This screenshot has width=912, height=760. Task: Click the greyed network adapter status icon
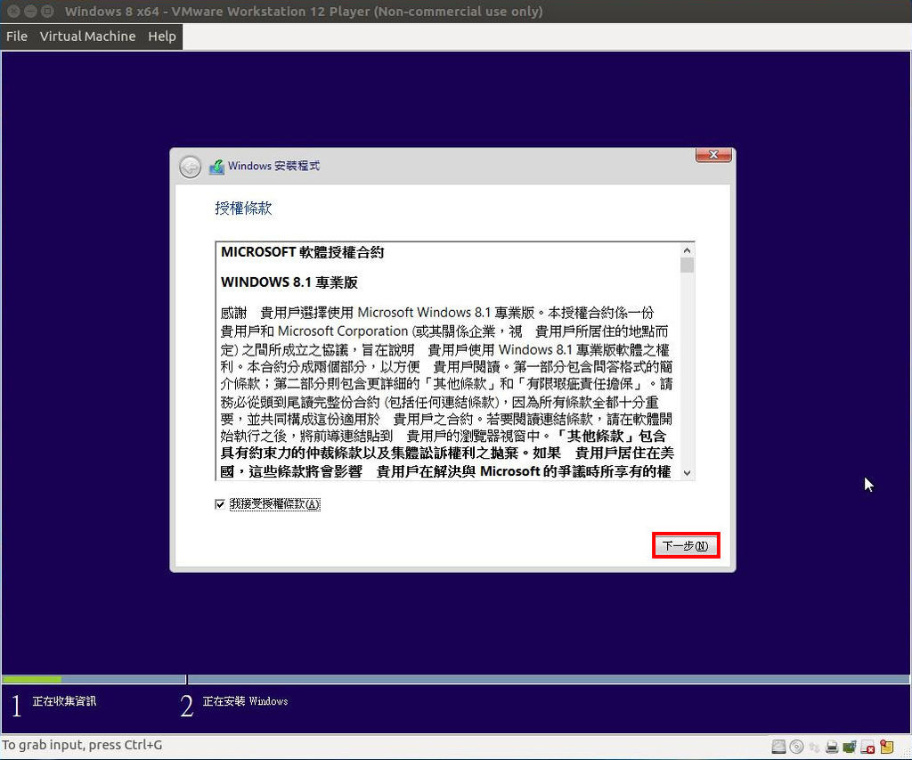coord(814,747)
